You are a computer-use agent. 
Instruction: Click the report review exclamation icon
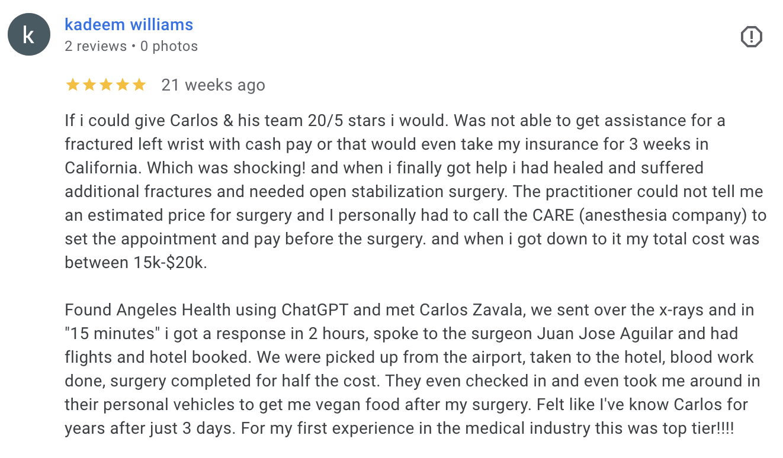tap(751, 37)
